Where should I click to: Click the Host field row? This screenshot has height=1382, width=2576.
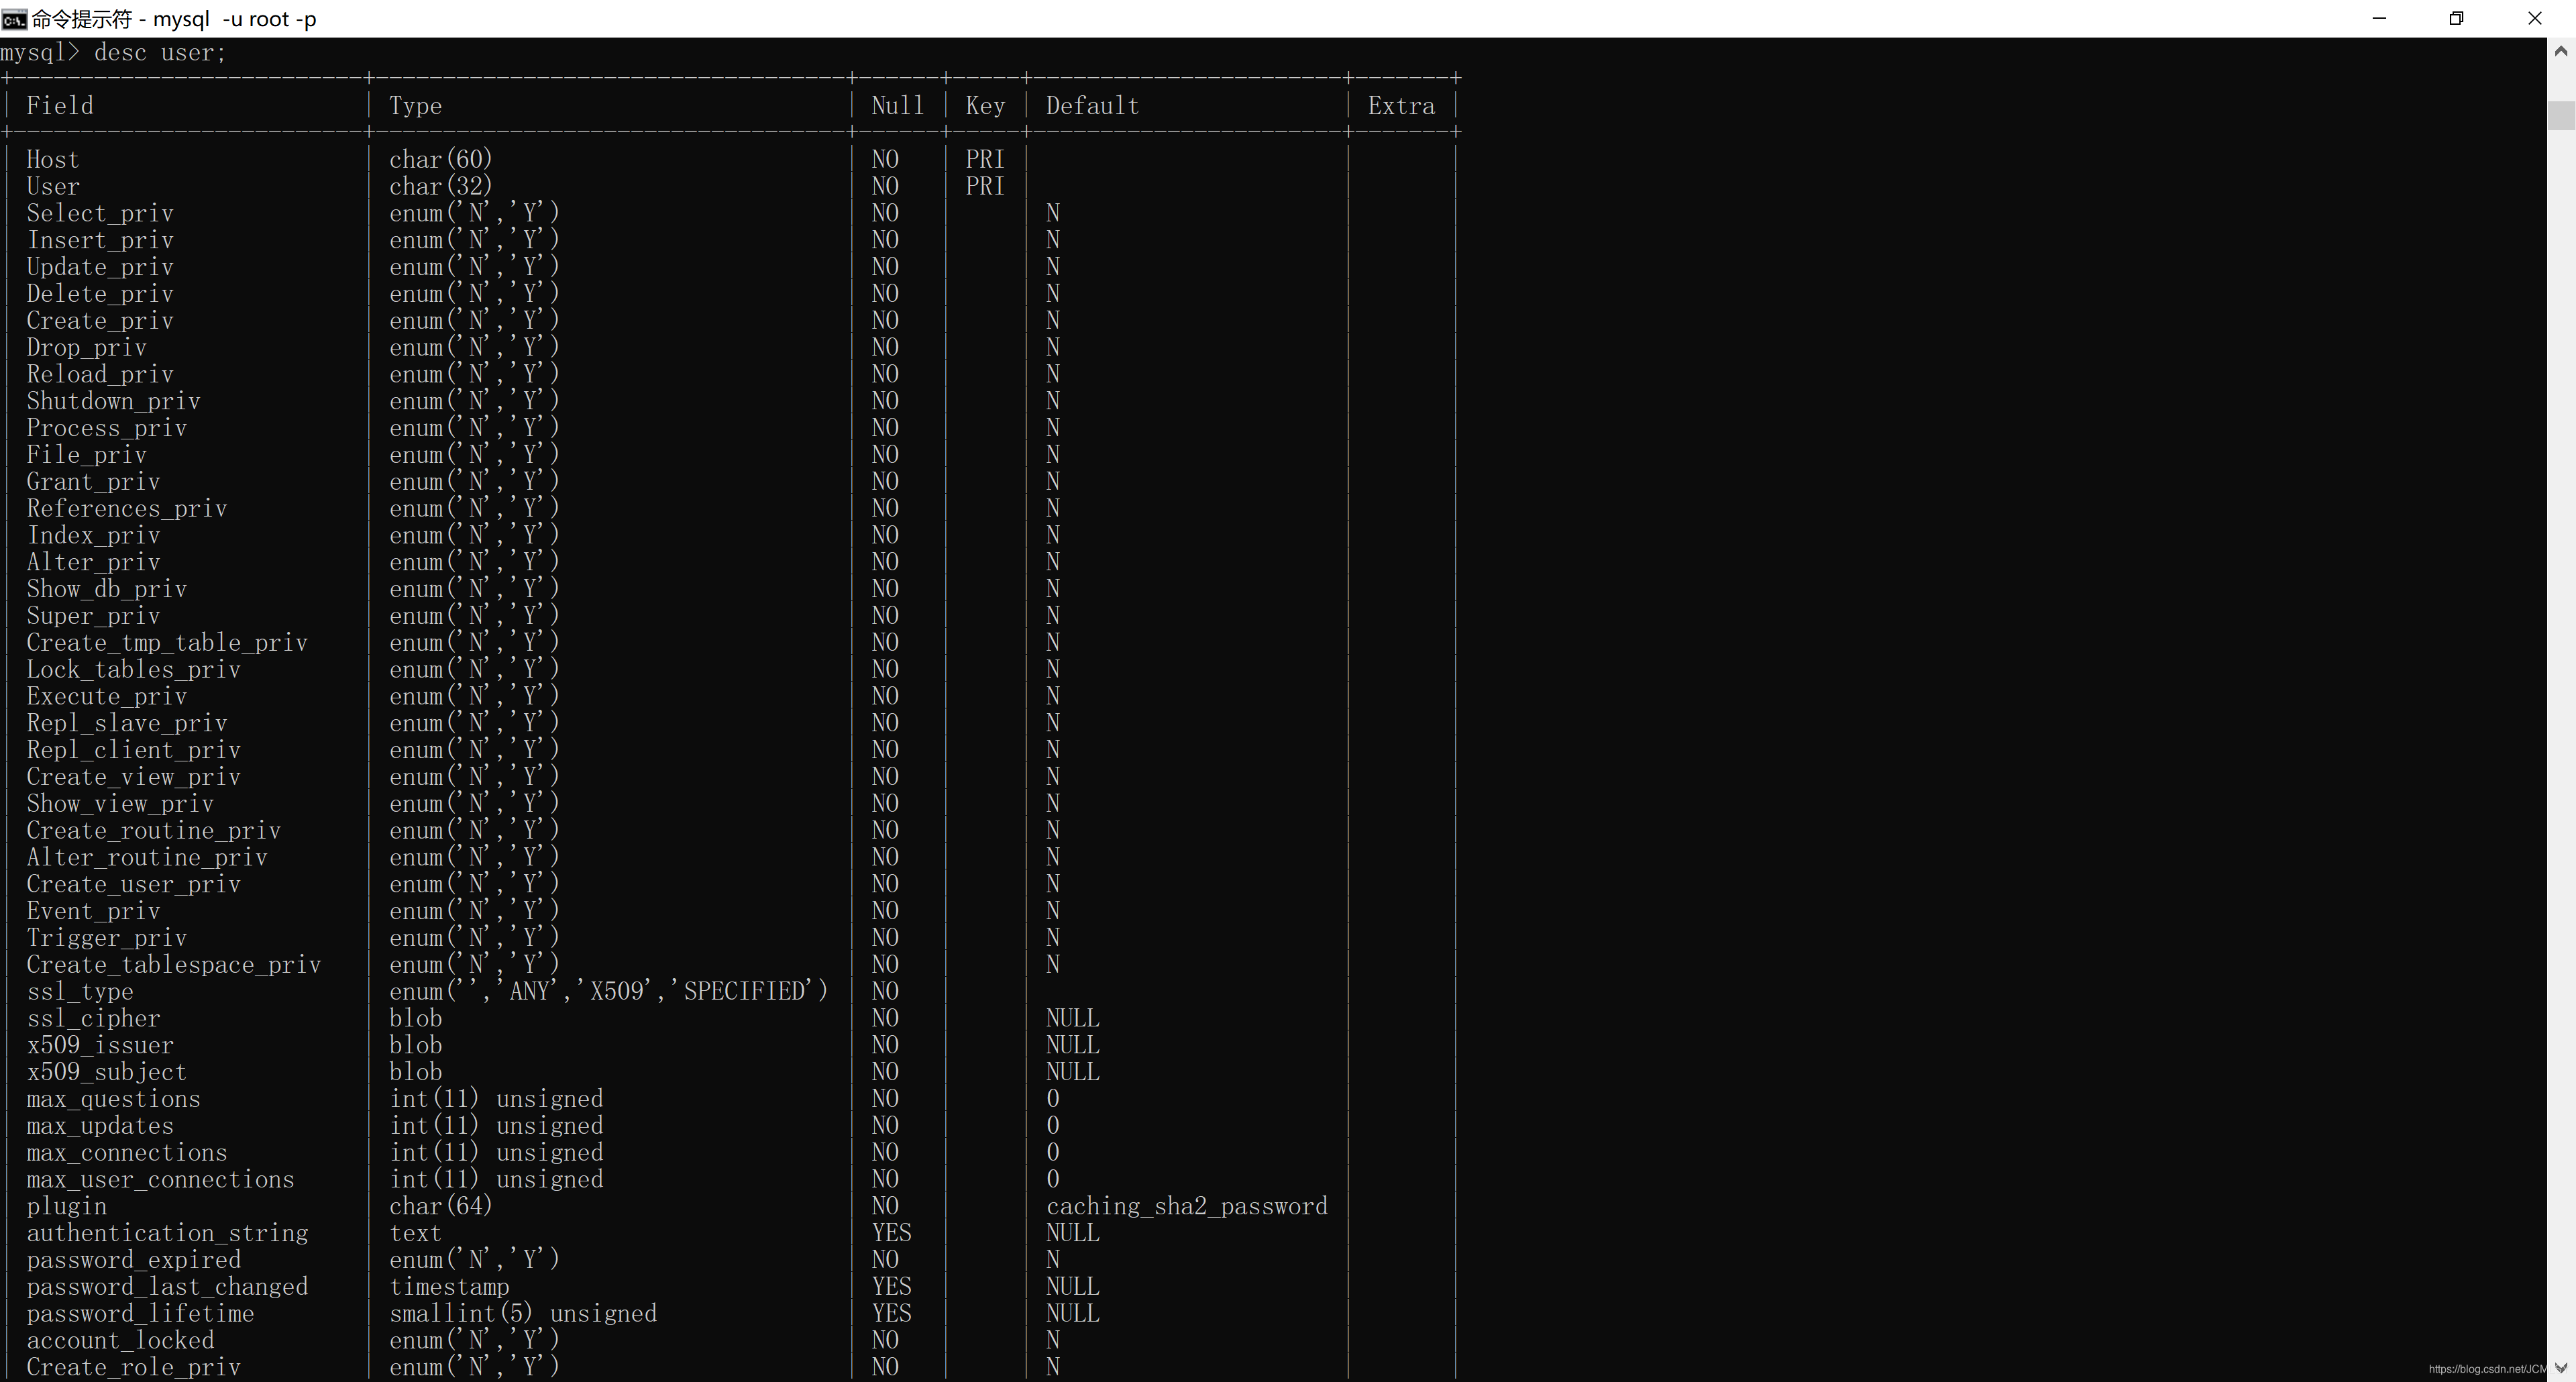[x=52, y=160]
